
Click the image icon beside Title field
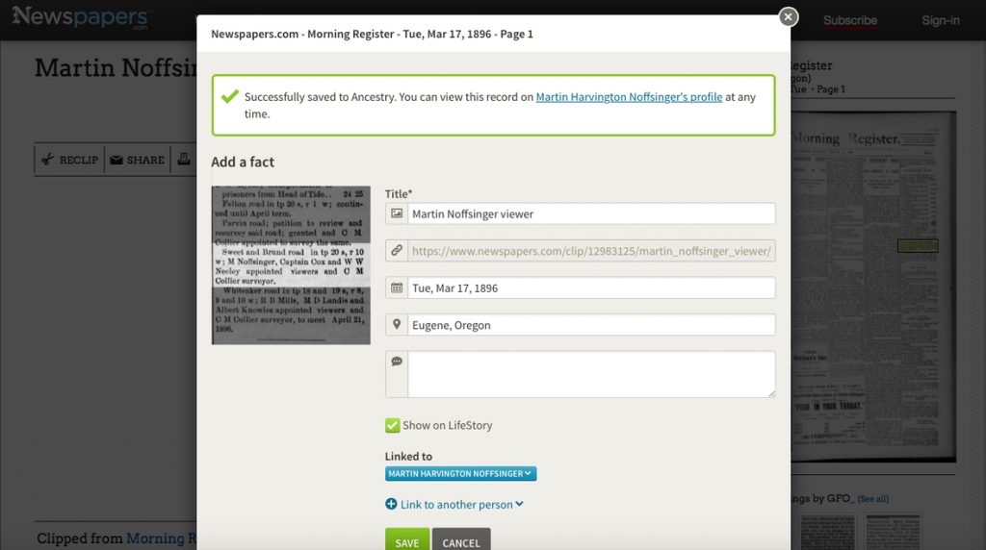396,213
